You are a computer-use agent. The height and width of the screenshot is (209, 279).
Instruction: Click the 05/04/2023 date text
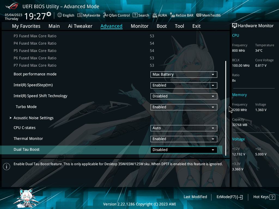pyautogui.click(x=14, y=15)
